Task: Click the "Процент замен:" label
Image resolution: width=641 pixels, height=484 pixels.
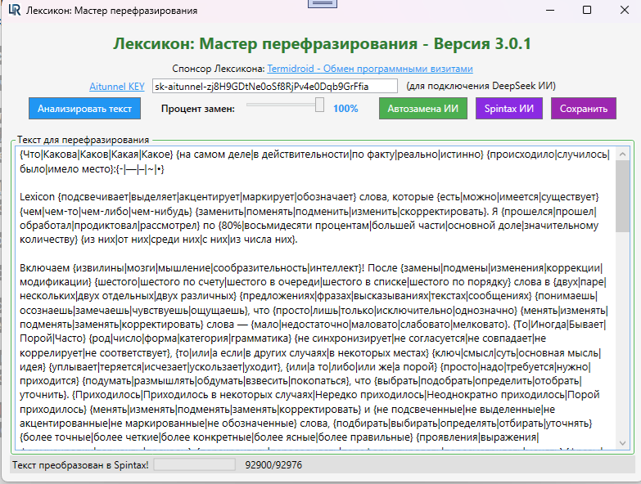Action: point(198,109)
